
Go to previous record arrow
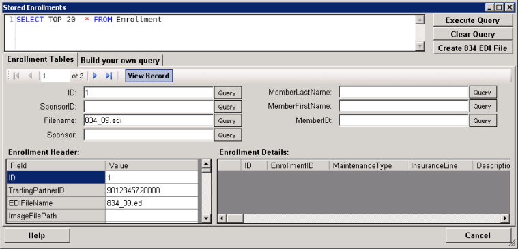point(30,76)
